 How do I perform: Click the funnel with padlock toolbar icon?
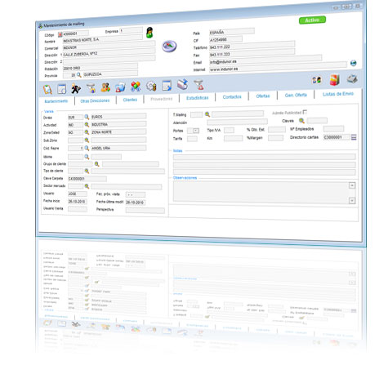91,88
